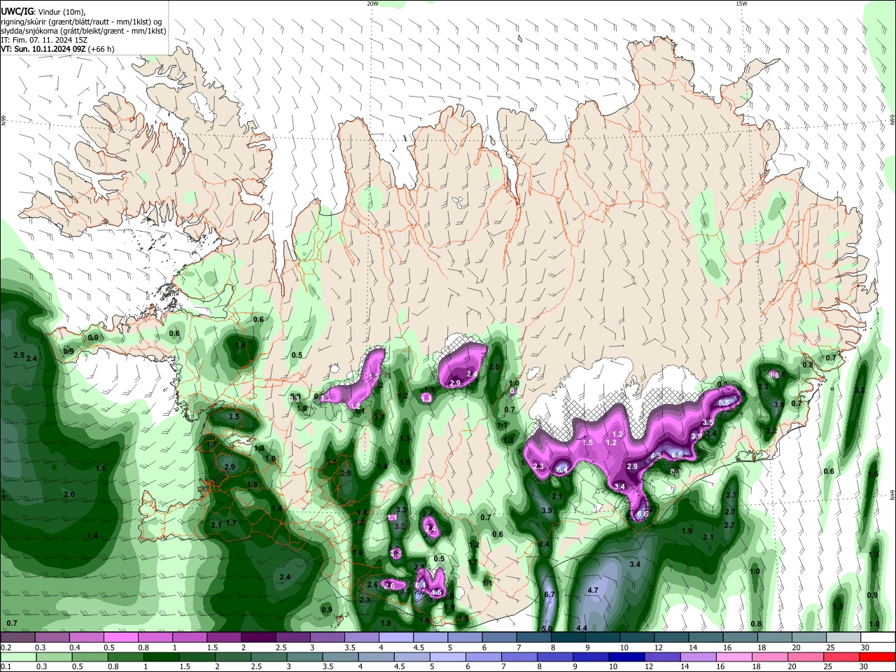
Task: Select the white 30 mm snow legend swatch
Action: point(878,637)
